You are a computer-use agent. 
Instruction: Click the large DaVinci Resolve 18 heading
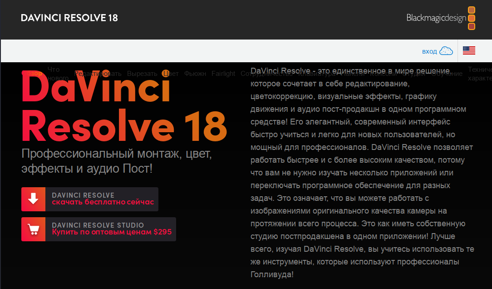pos(124,106)
